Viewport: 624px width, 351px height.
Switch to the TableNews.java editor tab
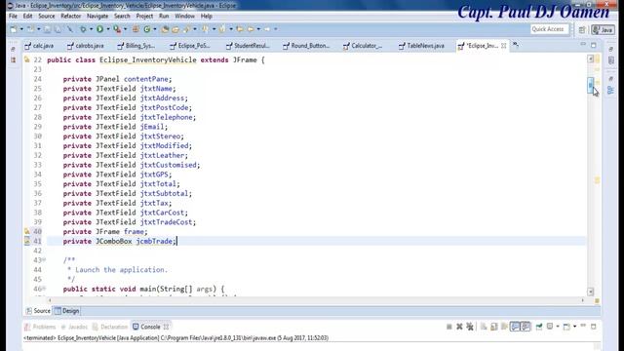[421, 46]
